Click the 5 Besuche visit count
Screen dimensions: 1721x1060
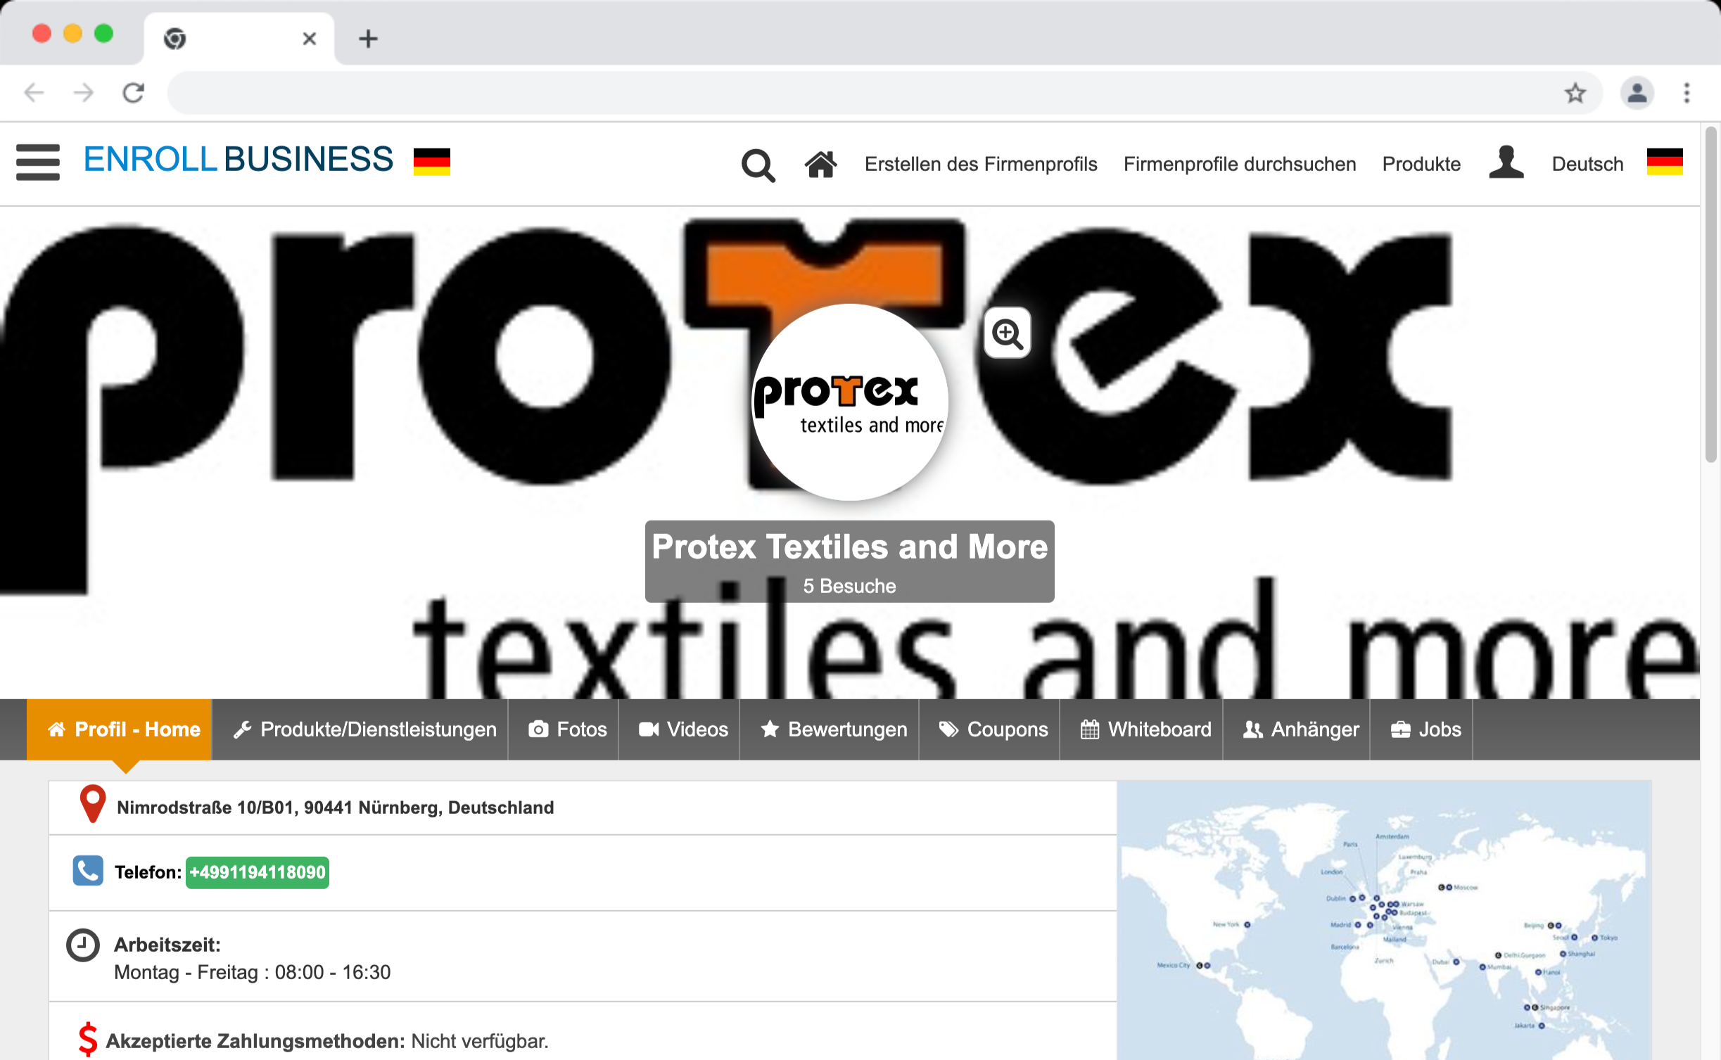click(x=850, y=586)
